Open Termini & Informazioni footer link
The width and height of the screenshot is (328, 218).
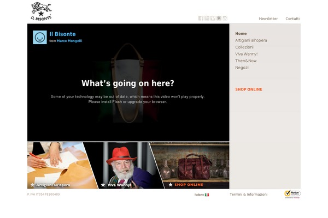point(249,195)
